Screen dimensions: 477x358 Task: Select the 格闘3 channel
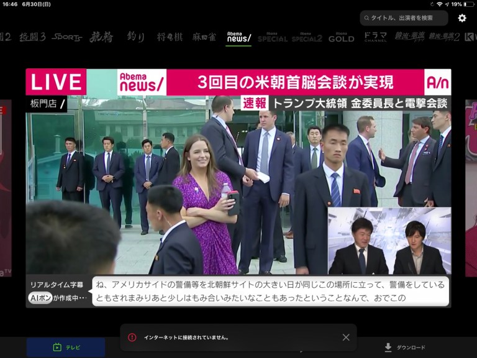[32, 37]
